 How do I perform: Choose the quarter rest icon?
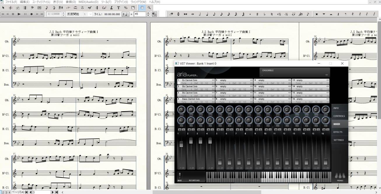pos(338,14)
